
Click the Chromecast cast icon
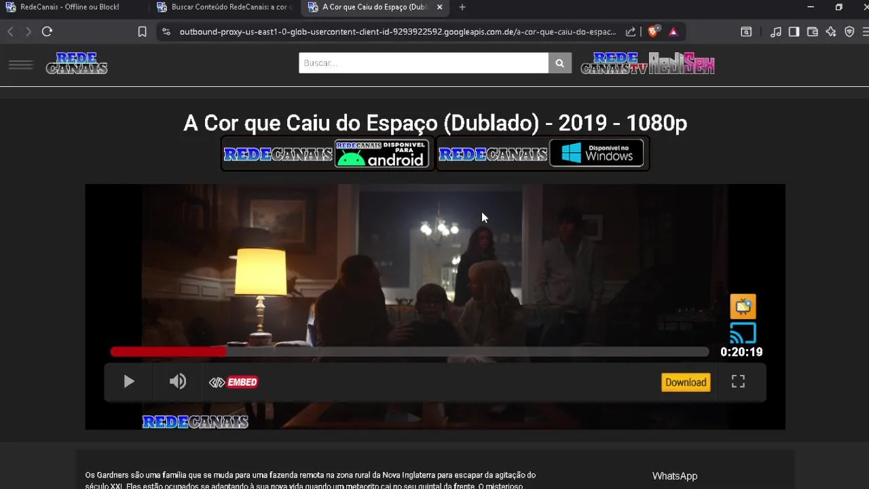pos(743,333)
